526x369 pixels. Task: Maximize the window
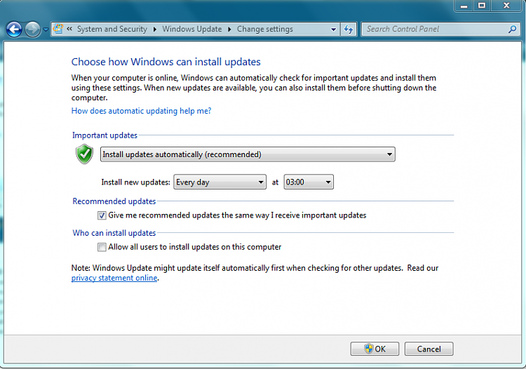point(482,5)
